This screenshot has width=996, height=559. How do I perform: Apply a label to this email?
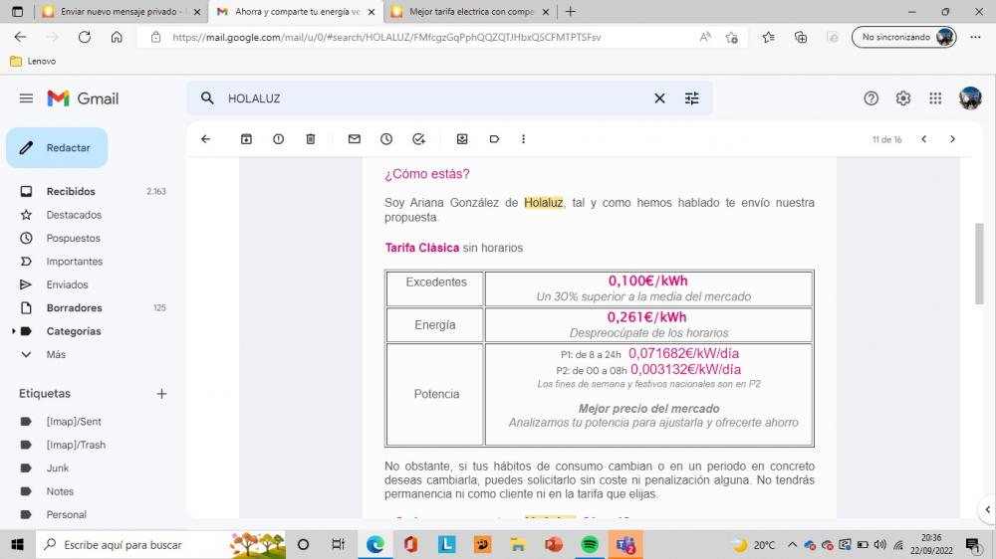coord(494,139)
